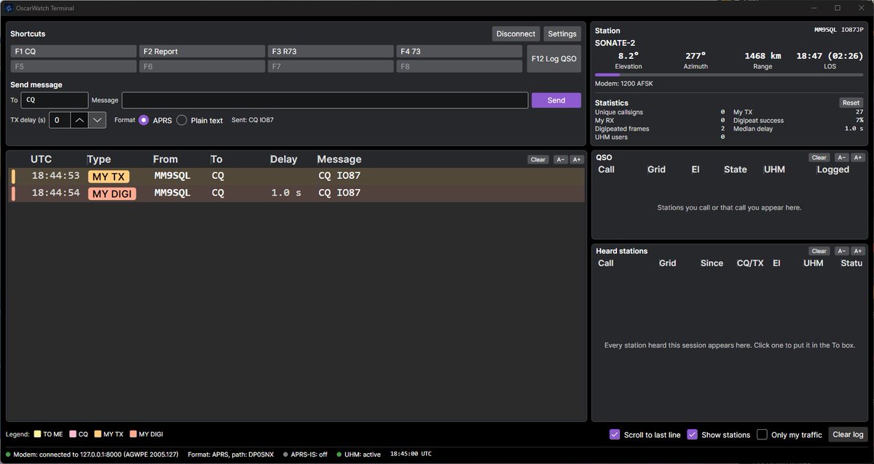Reset the Statistics counters

coord(851,103)
